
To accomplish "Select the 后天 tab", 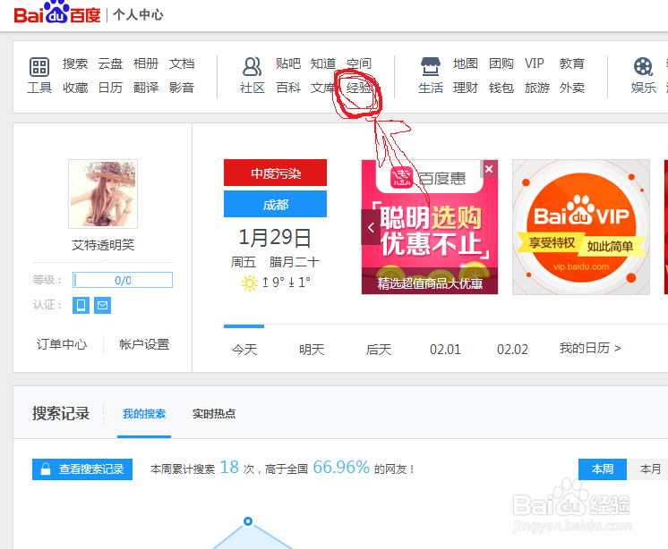I will [x=378, y=350].
